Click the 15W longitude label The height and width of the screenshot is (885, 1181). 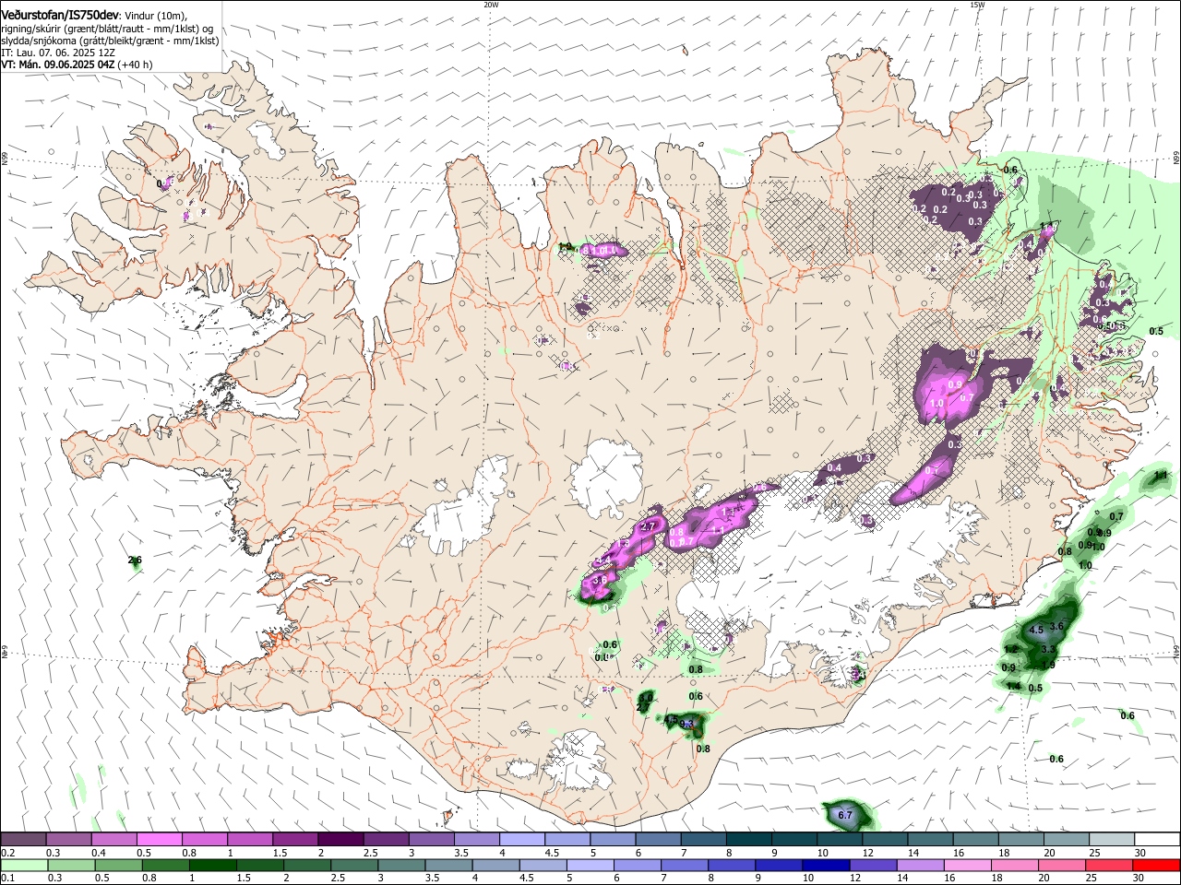click(x=977, y=5)
